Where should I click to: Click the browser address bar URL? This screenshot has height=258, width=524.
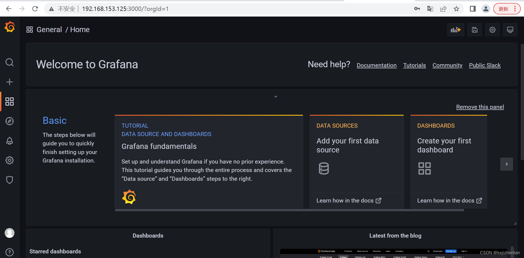125,9
